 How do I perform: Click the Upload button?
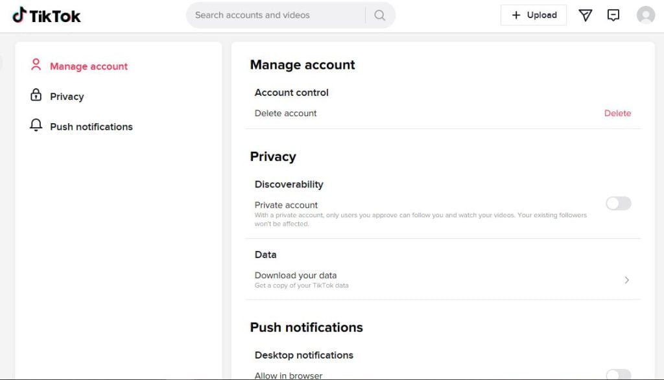tap(533, 15)
